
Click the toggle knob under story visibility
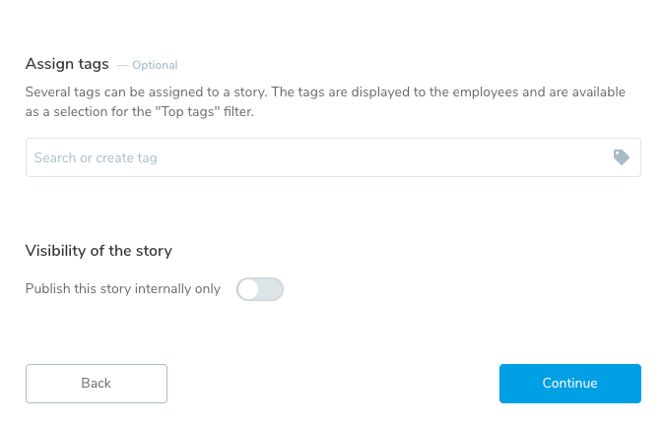(249, 289)
